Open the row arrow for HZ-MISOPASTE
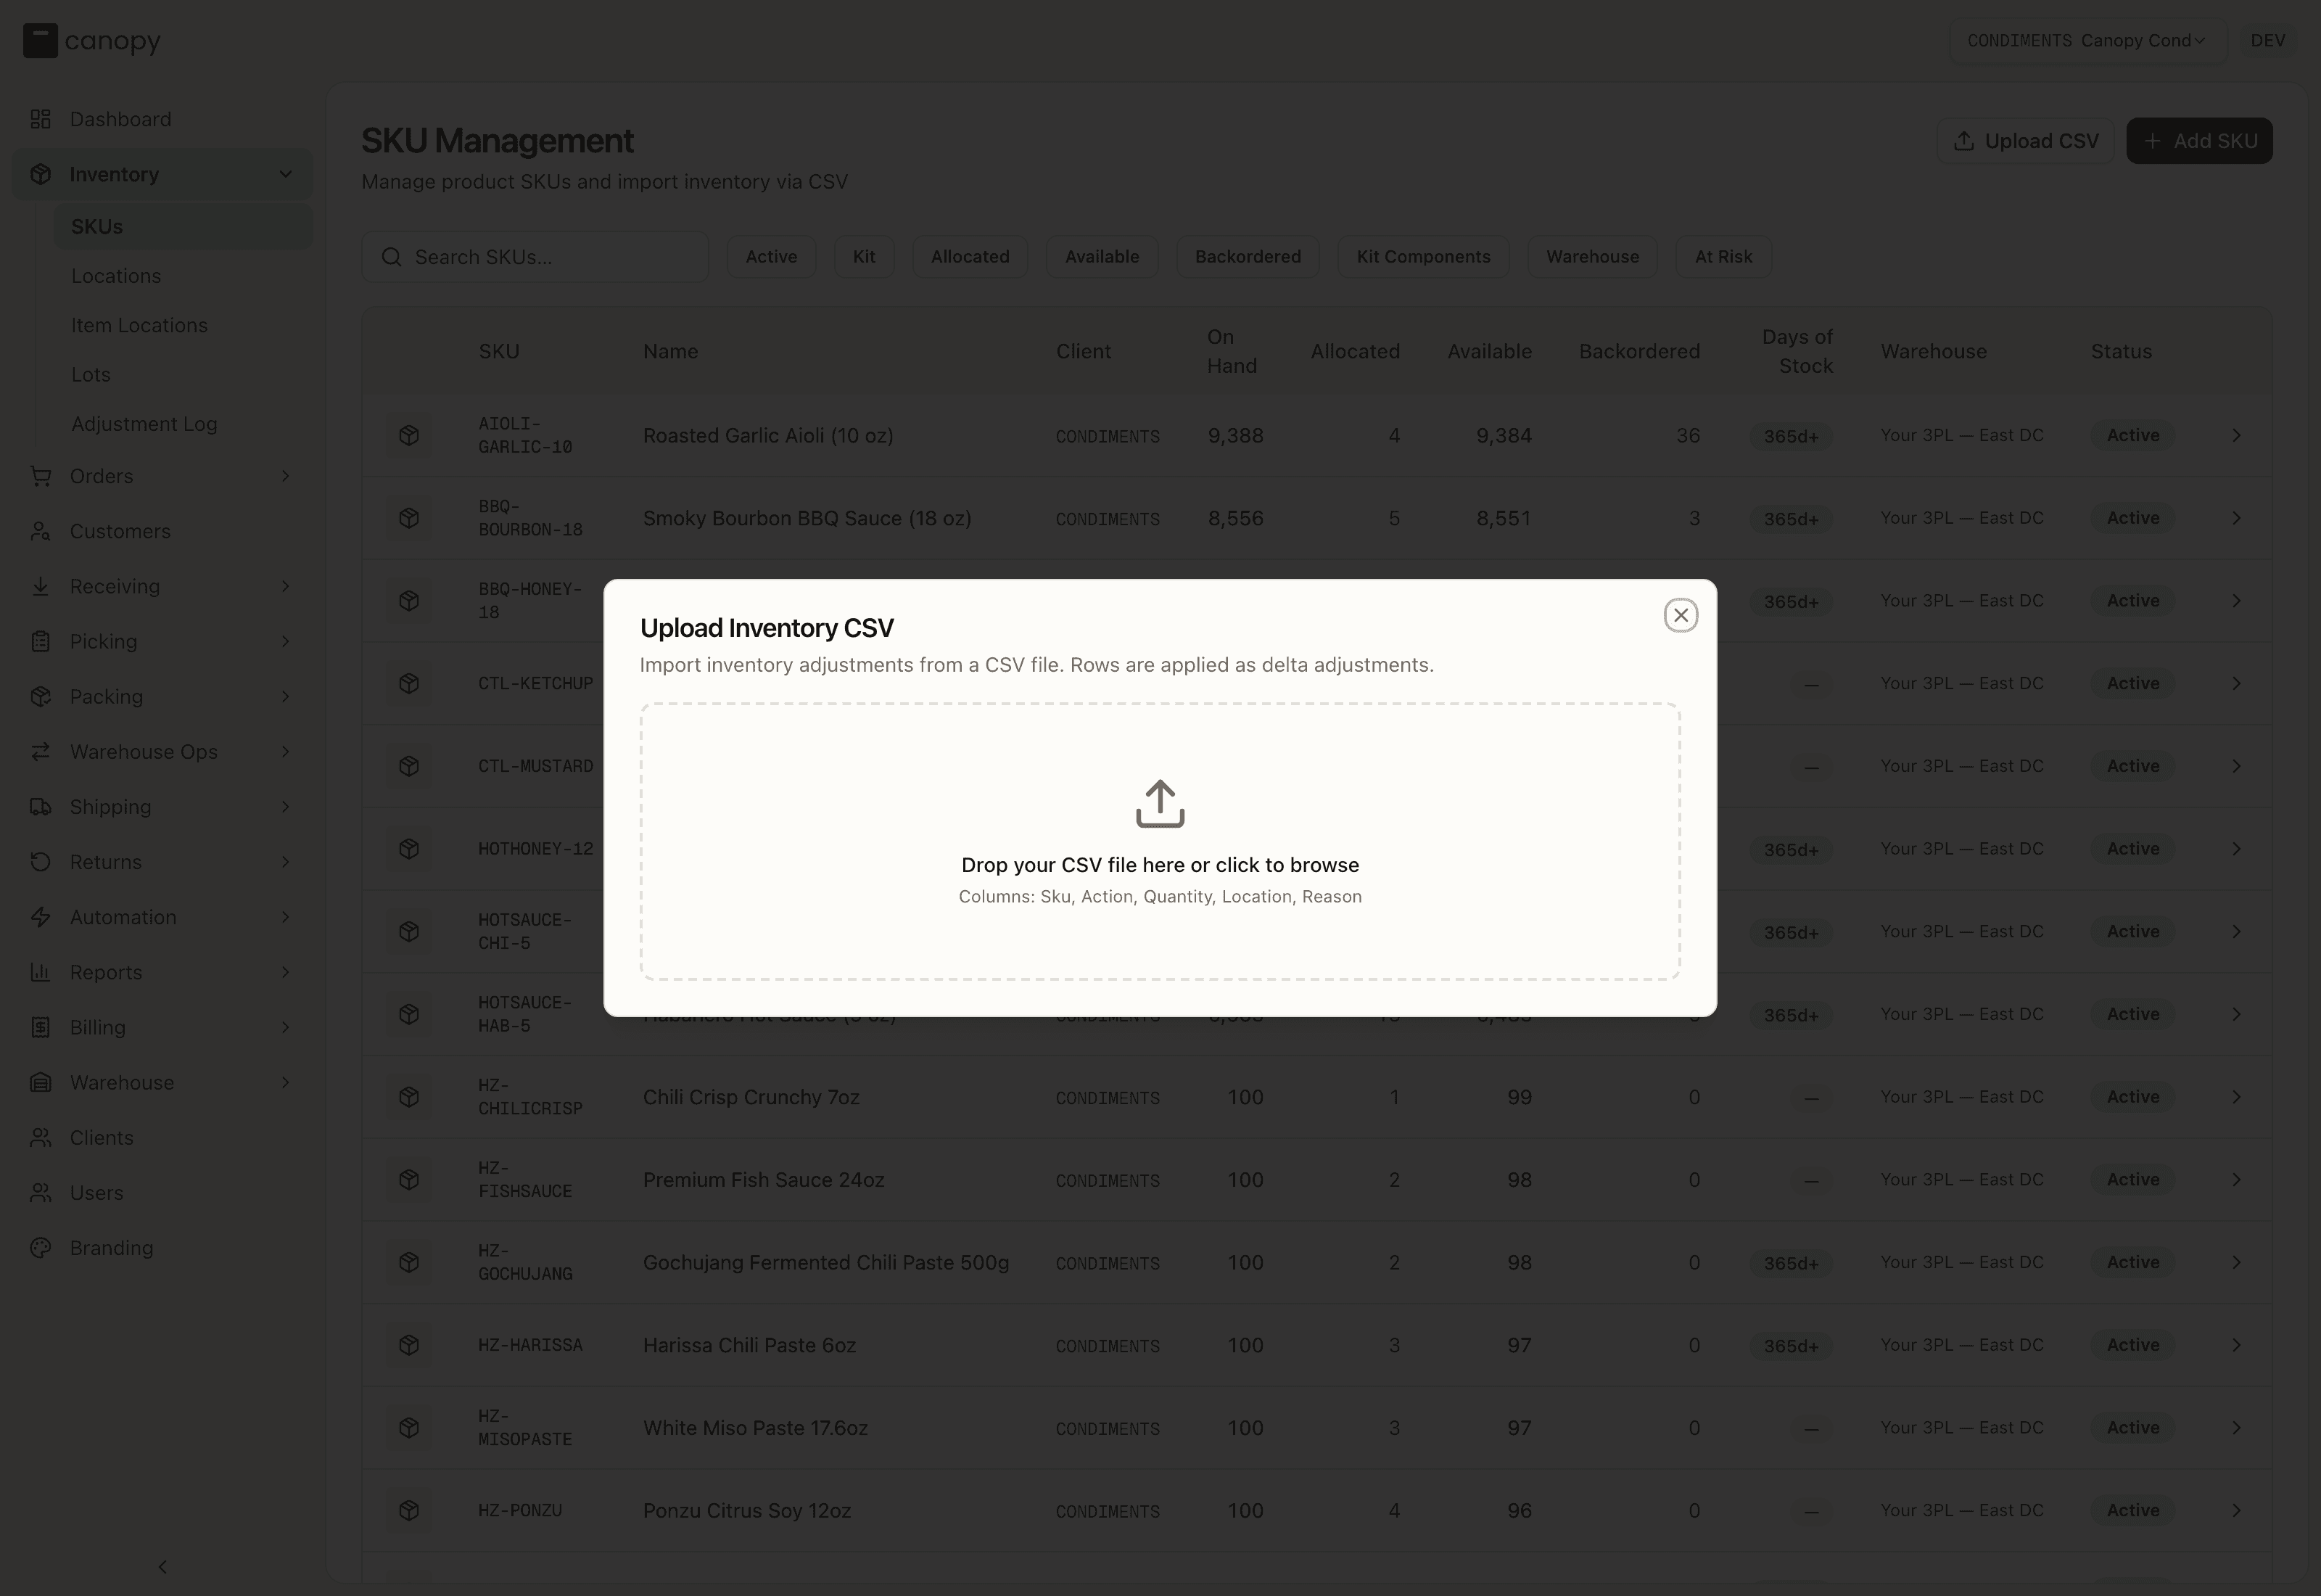This screenshot has height=1596, width=2321. pyautogui.click(x=2236, y=1428)
